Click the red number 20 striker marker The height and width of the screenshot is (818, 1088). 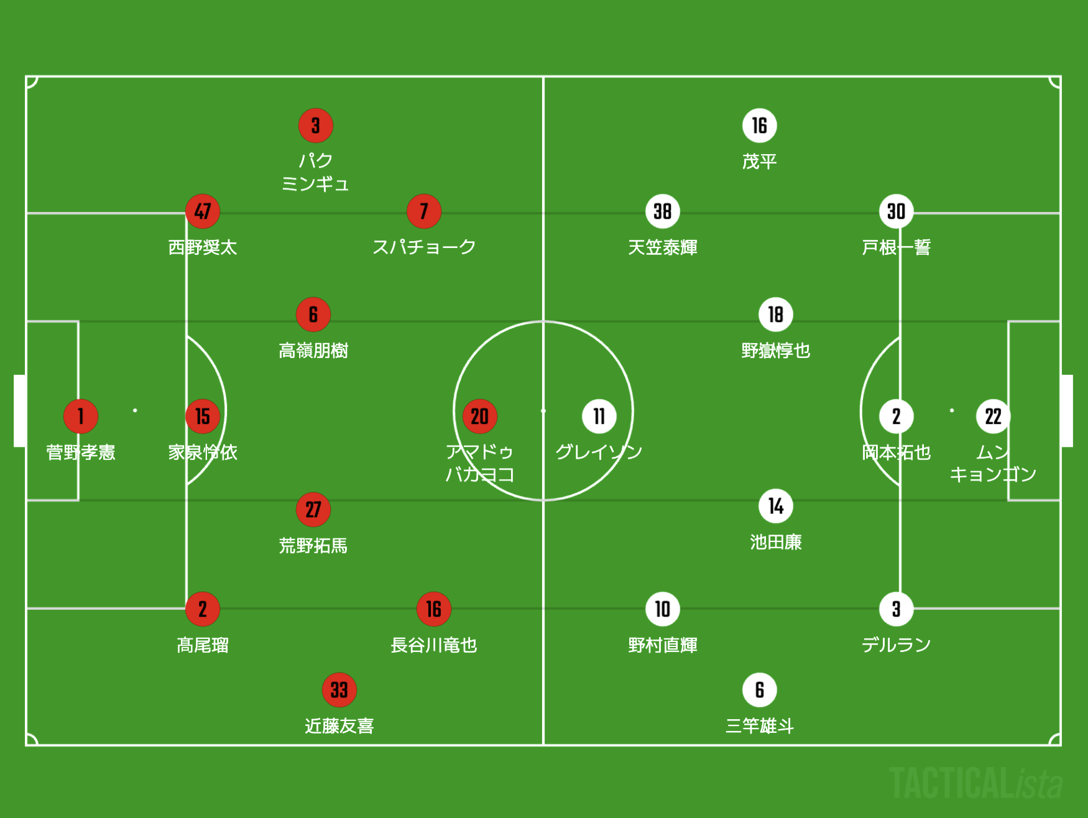point(479,416)
